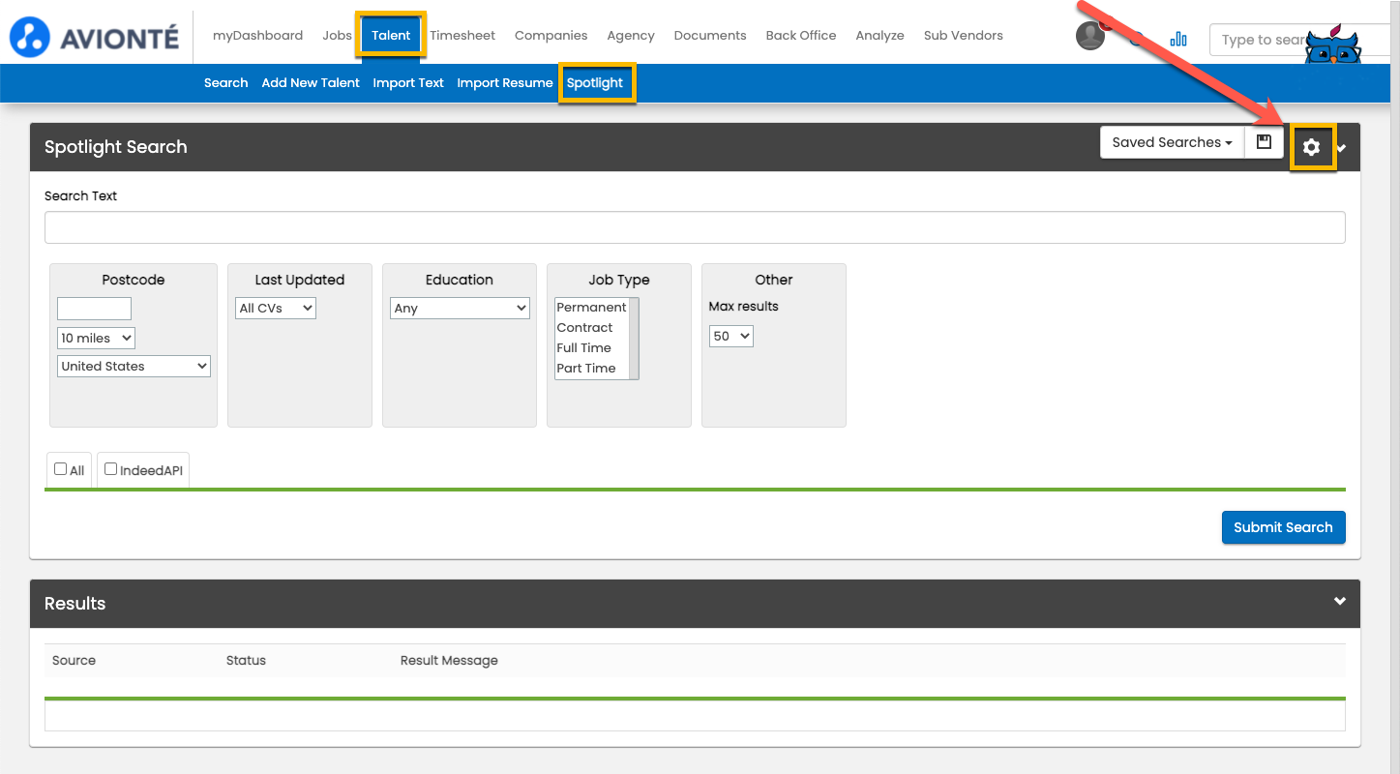Click the Search Text input field
1400x774 pixels.
point(695,227)
